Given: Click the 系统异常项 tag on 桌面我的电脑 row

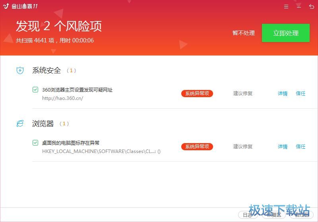Looking at the screenshot, I should tap(197, 146).
